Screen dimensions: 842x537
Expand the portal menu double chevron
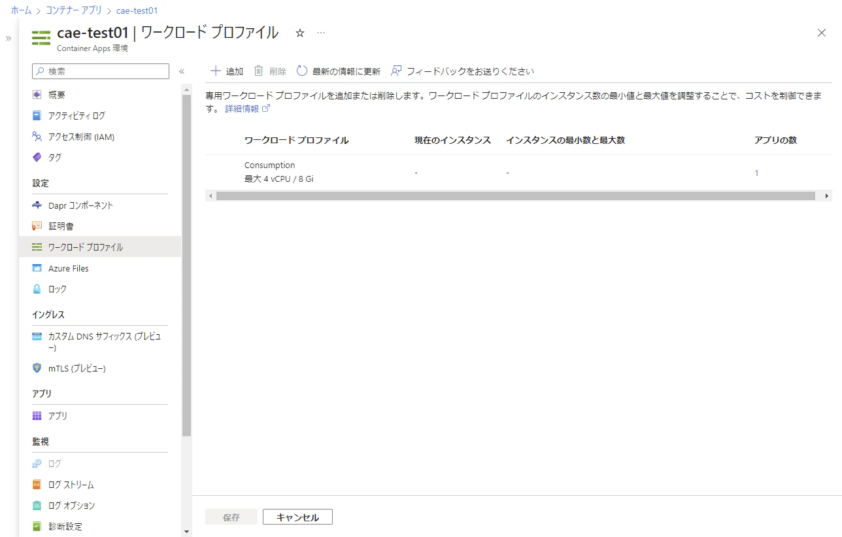pyautogui.click(x=8, y=39)
